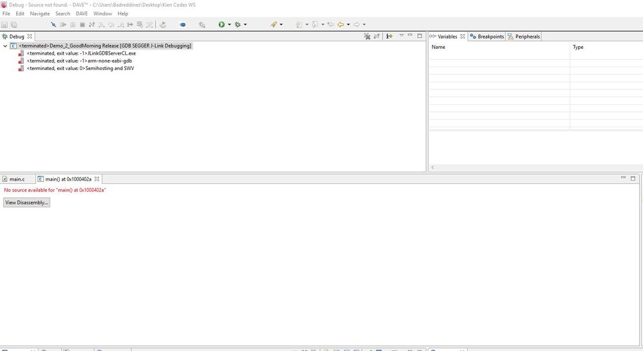Open the Help menu
This screenshot has width=643, height=351.
click(x=123, y=14)
